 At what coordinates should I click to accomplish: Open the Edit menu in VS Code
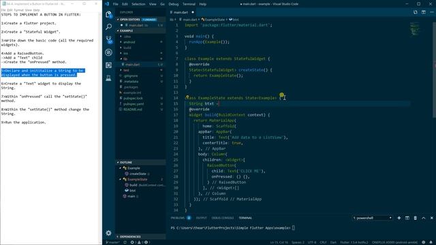point(125,4)
